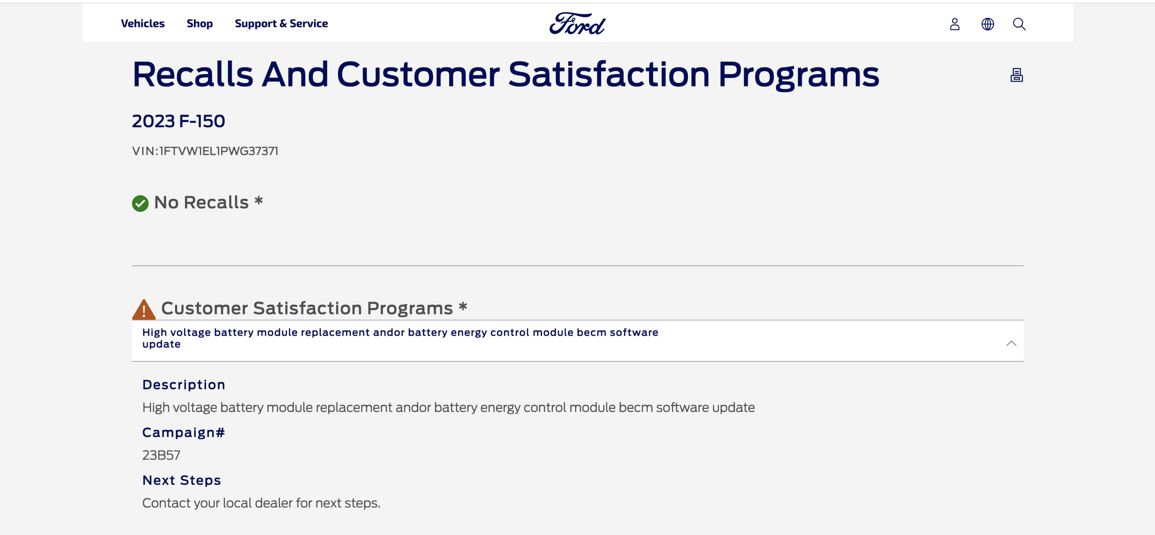Toggle the High voltage battery module accordion header
This screenshot has width=1155, height=535.
click(400, 338)
